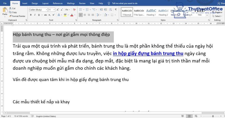This screenshot has height=118, width=225.
Task: Open the multilevel list button
Action: [94, 10]
